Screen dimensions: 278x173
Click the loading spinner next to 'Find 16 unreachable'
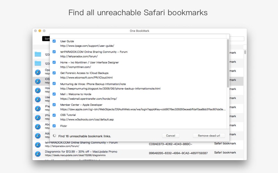click(55, 136)
